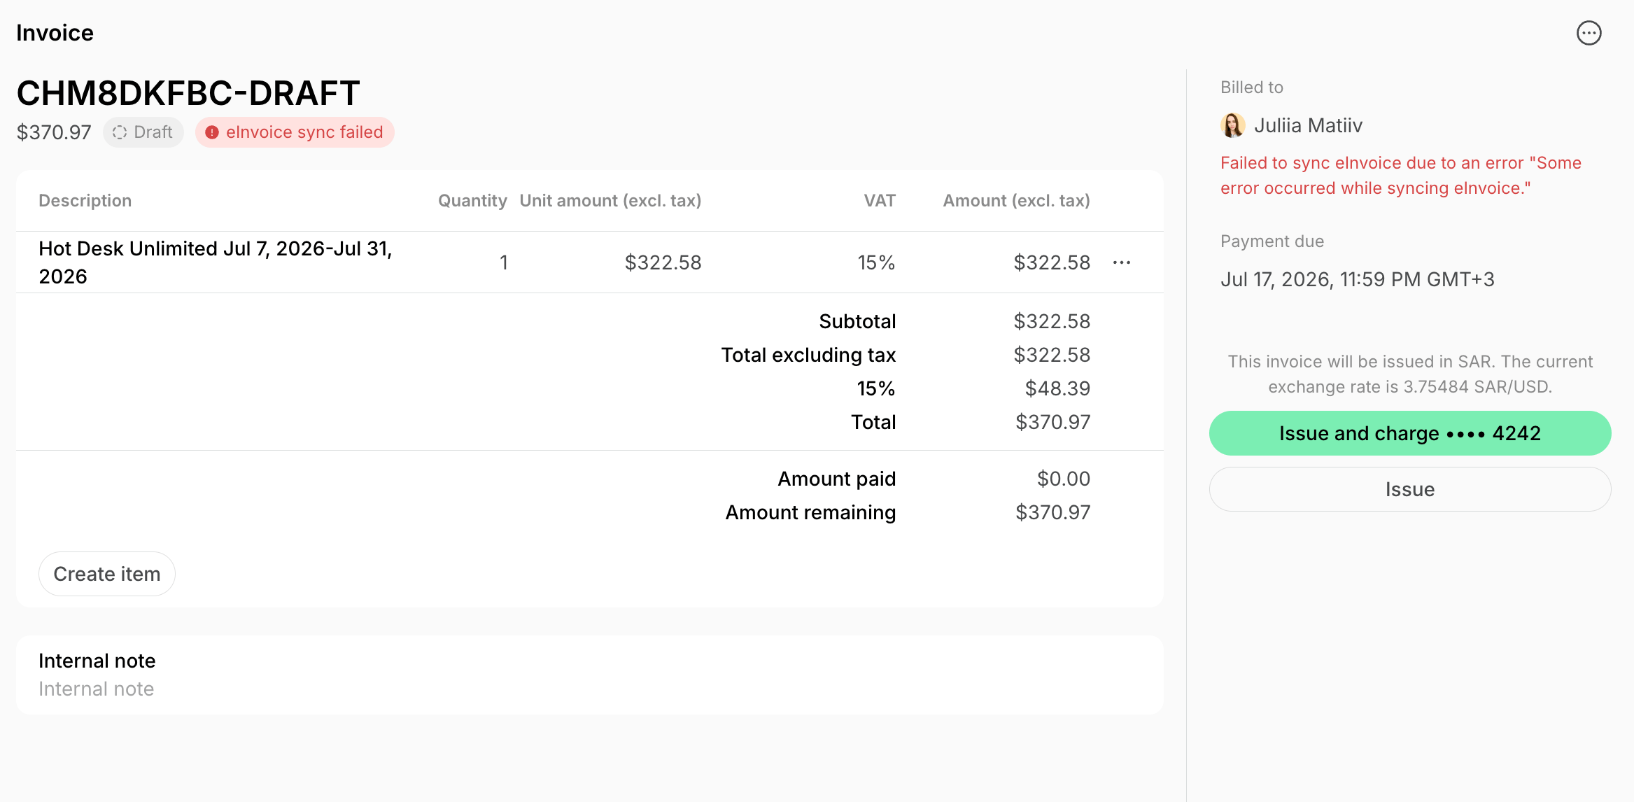Click the $370.97 amount under invoice number

[54, 132]
